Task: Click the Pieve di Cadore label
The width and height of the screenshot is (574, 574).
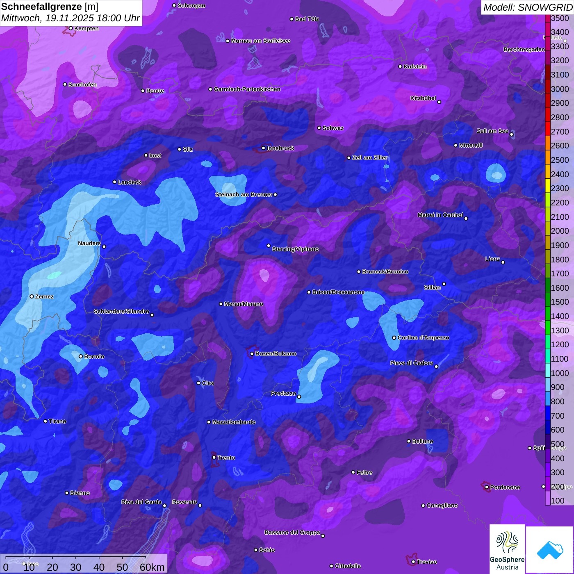Action: [x=412, y=363]
